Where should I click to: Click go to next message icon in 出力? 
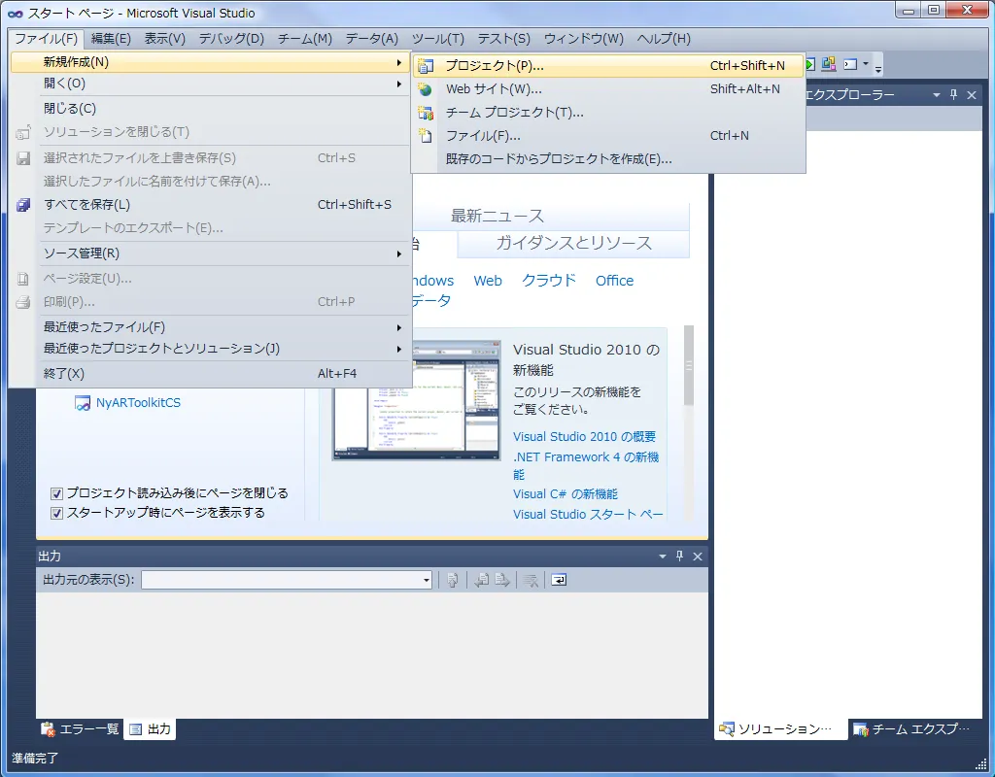(502, 580)
